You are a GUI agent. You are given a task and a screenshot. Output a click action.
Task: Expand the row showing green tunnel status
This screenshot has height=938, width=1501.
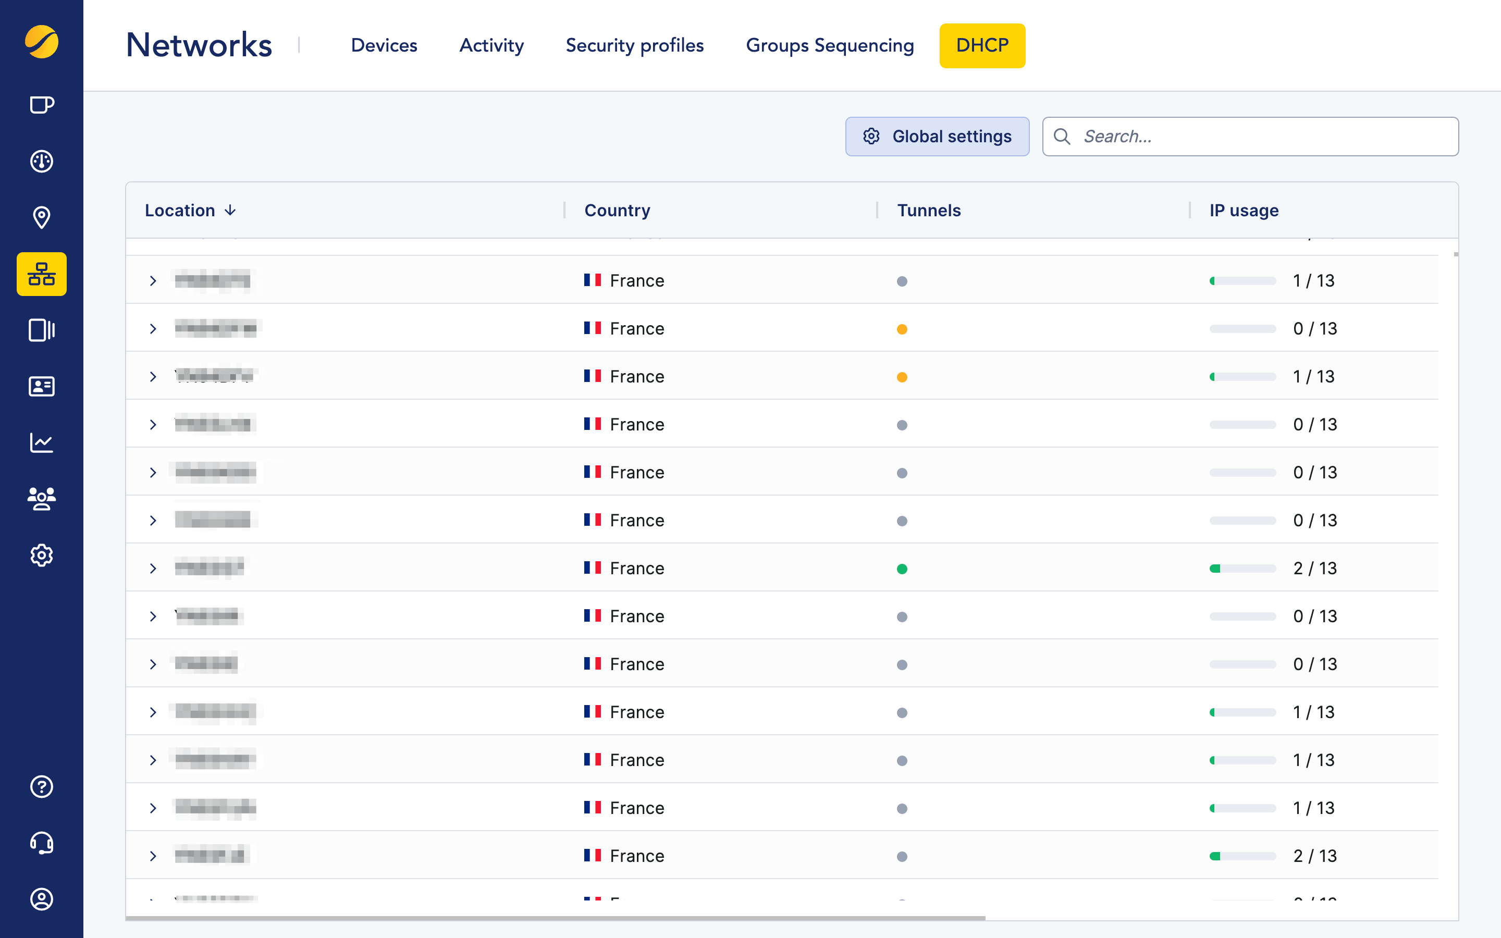tap(153, 568)
